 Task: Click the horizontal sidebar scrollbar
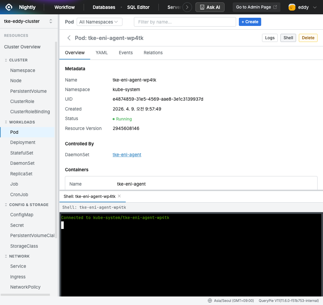[x=25, y=295]
